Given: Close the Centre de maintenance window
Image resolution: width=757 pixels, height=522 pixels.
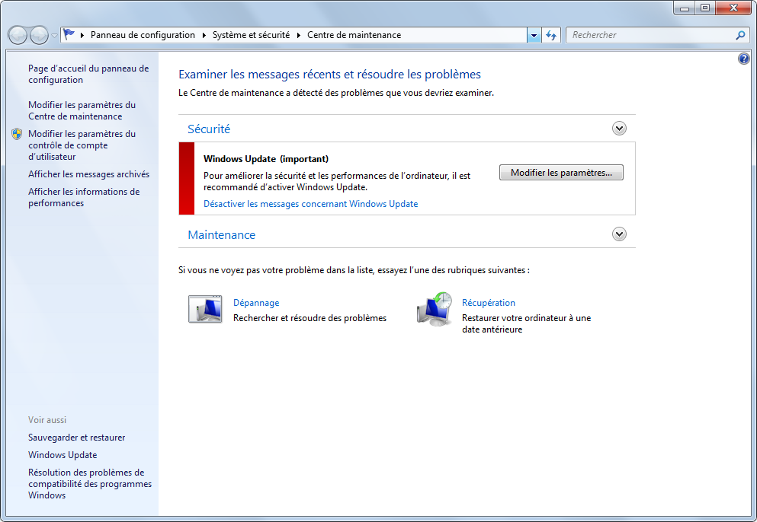Looking at the screenshot, I should [733, 8].
